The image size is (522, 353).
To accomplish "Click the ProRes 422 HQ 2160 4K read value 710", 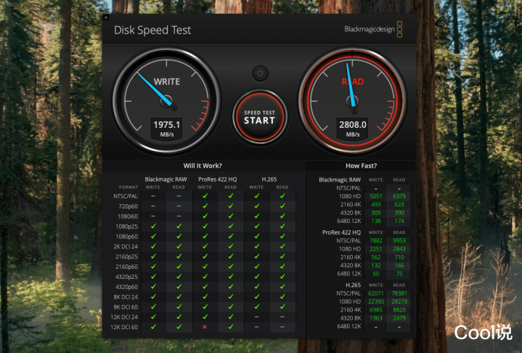I will (x=399, y=257).
